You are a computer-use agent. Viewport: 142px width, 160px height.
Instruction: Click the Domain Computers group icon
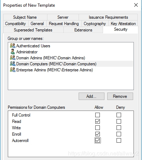13,64
